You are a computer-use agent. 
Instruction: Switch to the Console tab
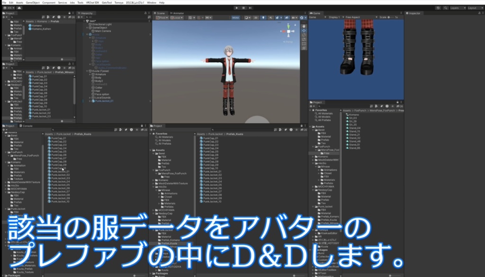pos(26,126)
